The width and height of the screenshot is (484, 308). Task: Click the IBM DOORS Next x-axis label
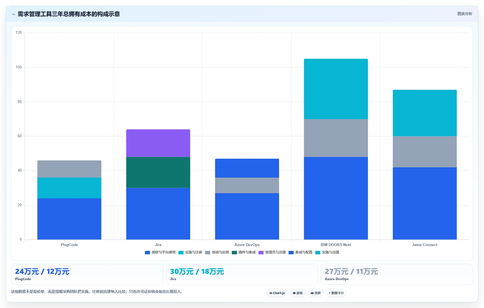336,245
